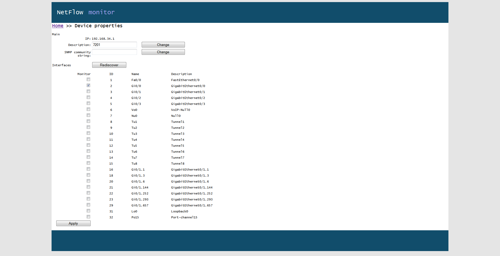Navigate to the Home page
The height and width of the screenshot is (256, 500).
coord(58,26)
